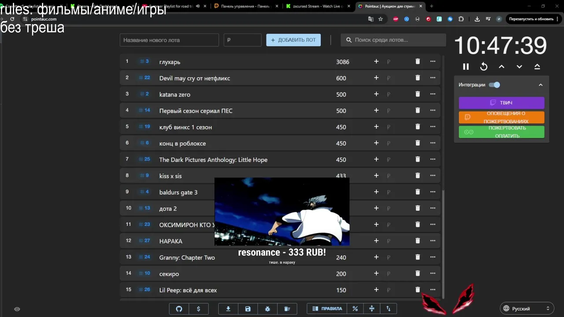Screen dimensions: 564x317
Task: Open the ПРАВИЛА rules button
Action: pyautogui.click(x=327, y=309)
